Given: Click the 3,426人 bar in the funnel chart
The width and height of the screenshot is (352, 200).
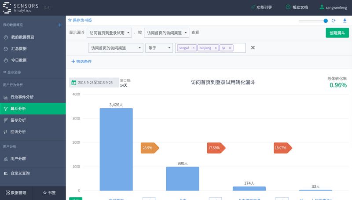Looking at the screenshot, I should click(x=116, y=149).
